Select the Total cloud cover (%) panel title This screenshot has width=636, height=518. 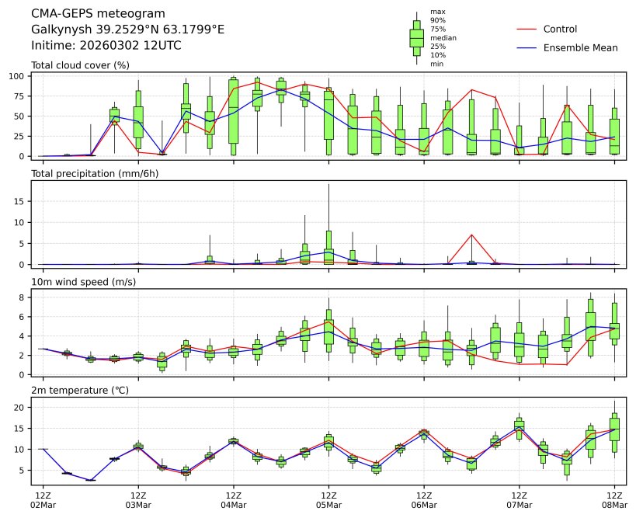pyautogui.click(x=80, y=65)
